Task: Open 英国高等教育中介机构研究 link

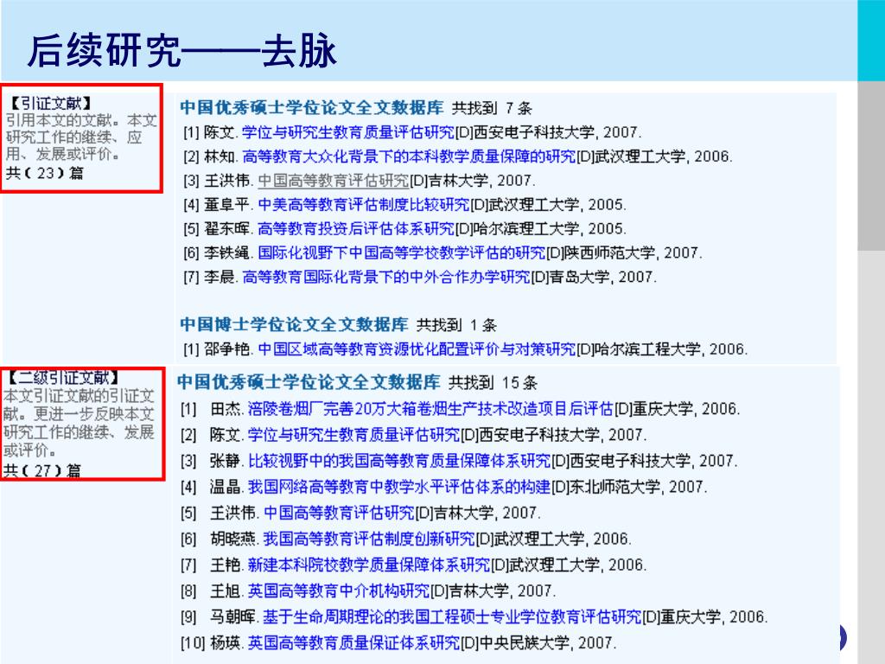Action: (339, 591)
